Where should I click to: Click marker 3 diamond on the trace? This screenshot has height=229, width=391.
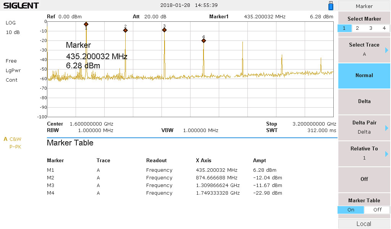click(164, 30)
